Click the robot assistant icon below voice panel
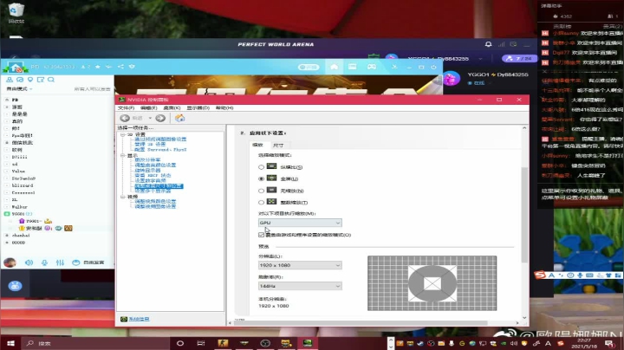Screen dimensions: 624x350 click(15, 286)
